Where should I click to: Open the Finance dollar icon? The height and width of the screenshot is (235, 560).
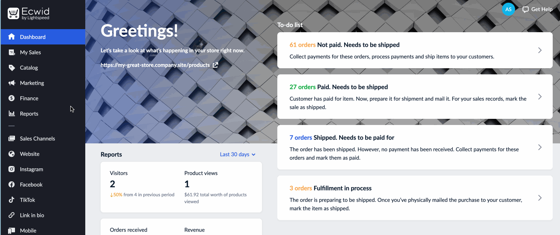tap(12, 98)
